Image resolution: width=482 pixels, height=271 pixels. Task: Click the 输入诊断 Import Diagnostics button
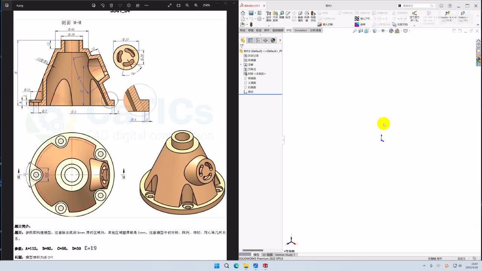click(x=325, y=24)
